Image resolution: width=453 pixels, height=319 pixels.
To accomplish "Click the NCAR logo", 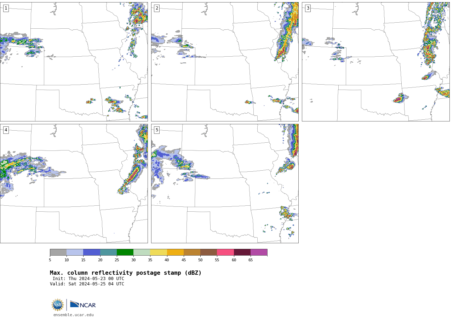I will click(x=83, y=304).
